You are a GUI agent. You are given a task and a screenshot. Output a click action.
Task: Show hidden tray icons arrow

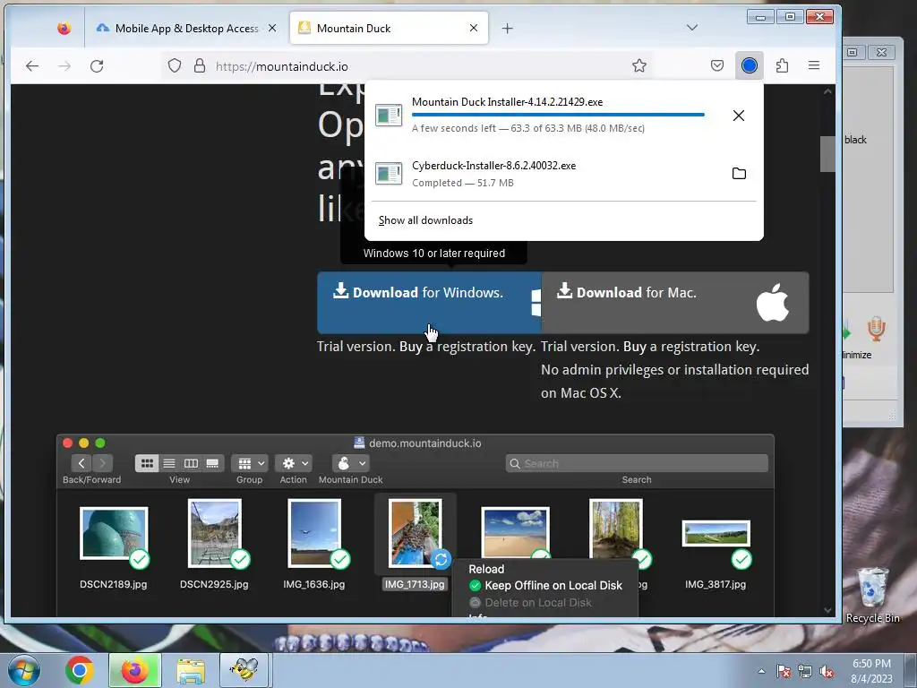(x=761, y=671)
